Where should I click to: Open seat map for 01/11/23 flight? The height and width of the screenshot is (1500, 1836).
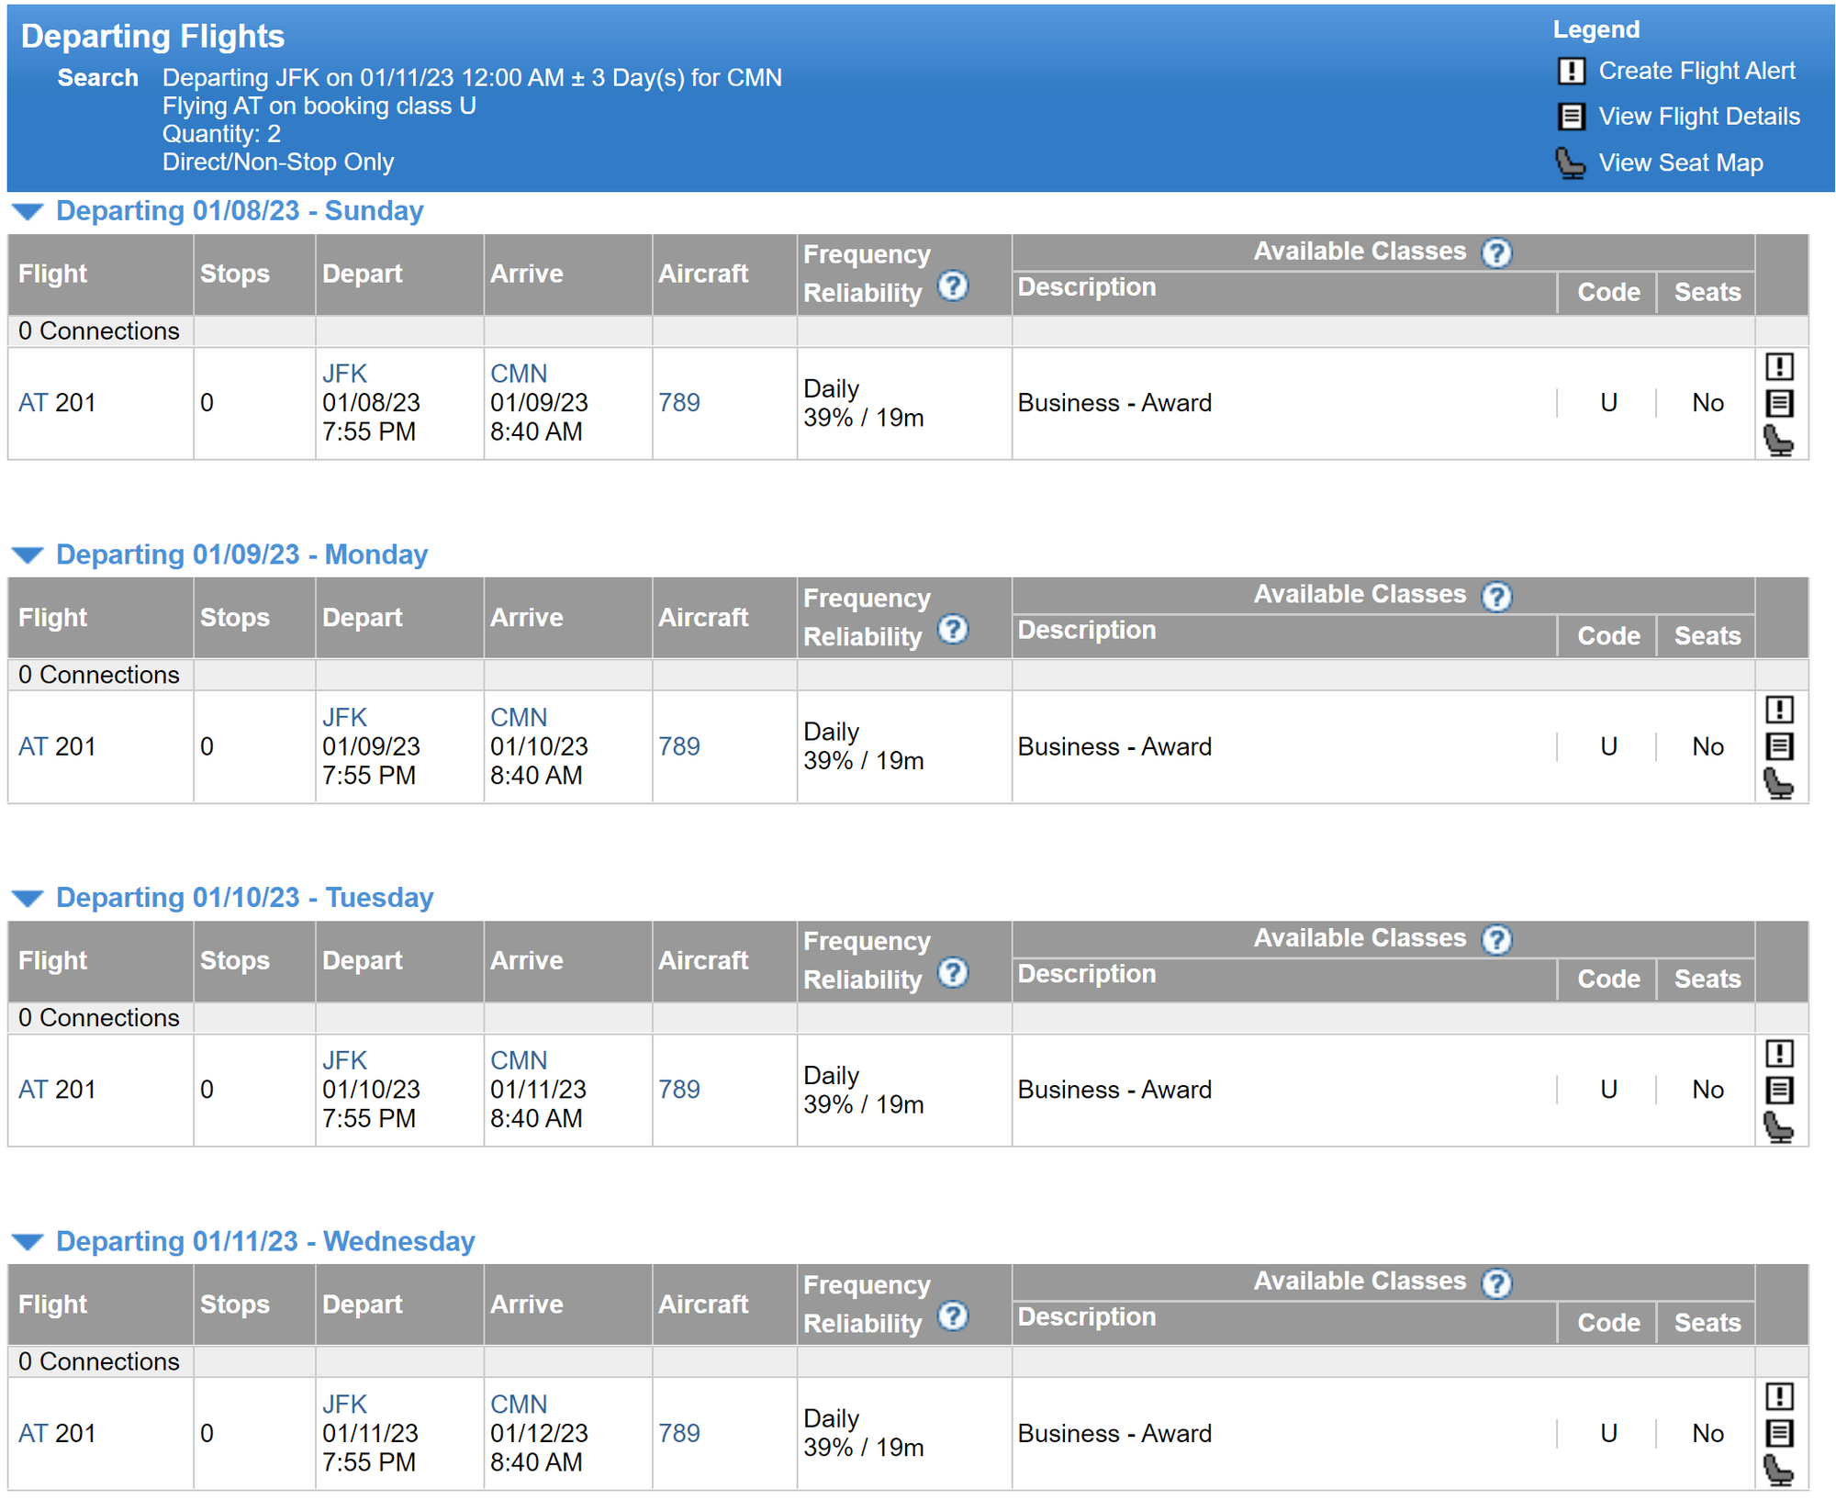click(x=1779, y=1470)
